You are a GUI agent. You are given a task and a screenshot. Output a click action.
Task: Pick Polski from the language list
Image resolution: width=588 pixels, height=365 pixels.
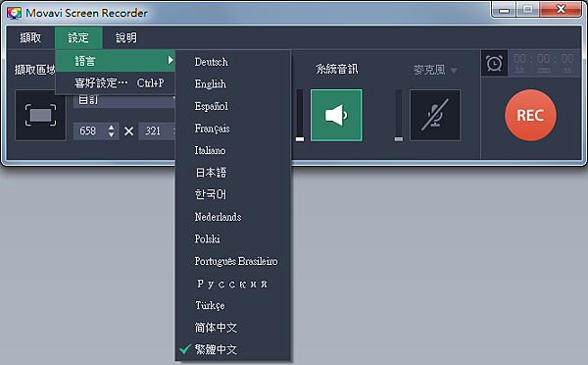point(233,238)
